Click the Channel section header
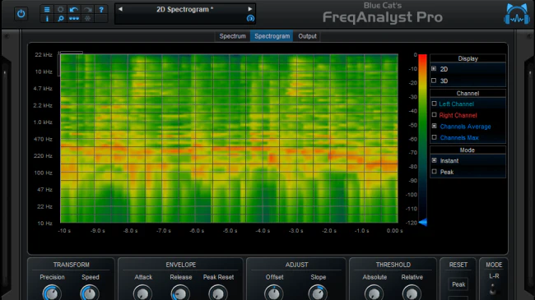This screenshot has height=300, width=535. [x=468, y=93]
